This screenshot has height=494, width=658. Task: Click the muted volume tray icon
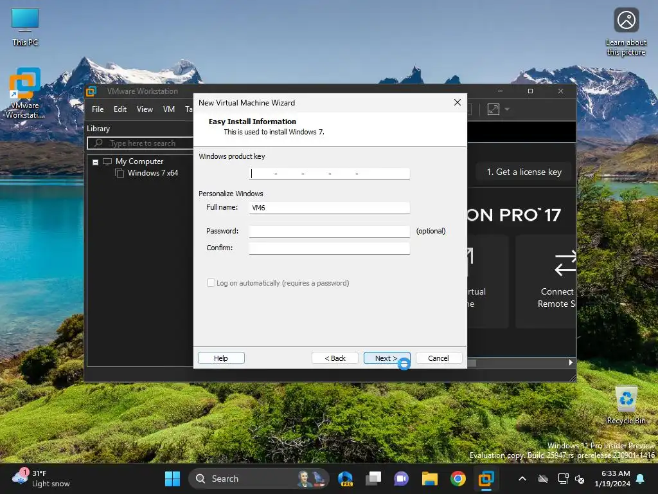(580, 479)
